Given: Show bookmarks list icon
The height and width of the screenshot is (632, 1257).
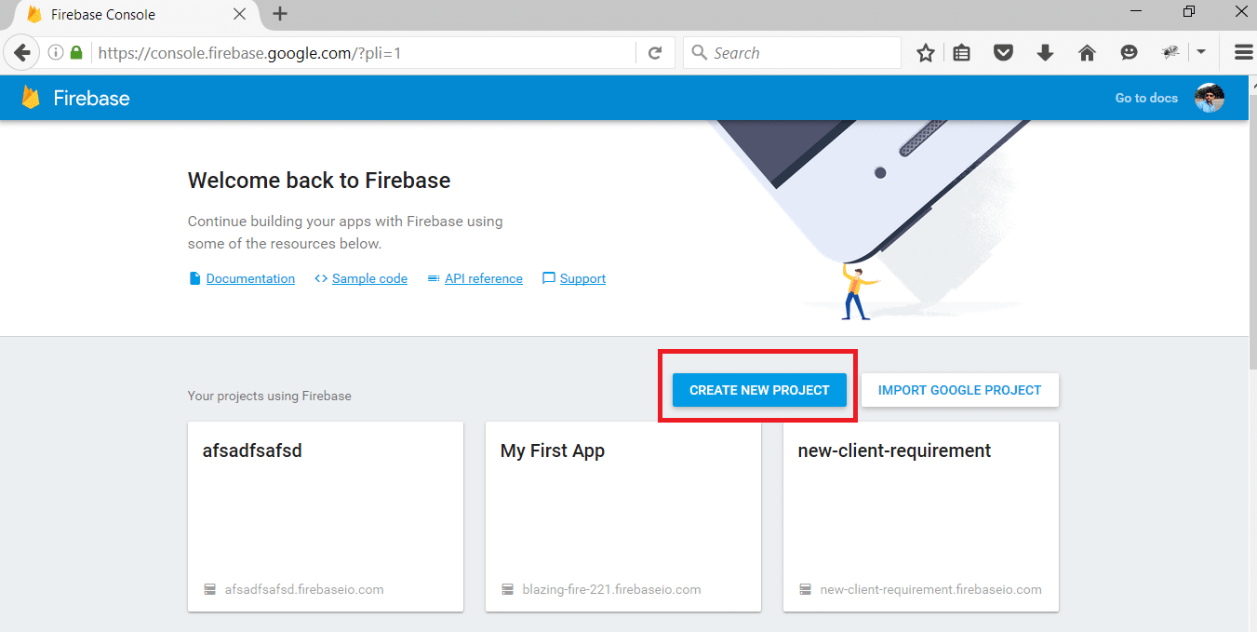Looking at the screenshot, I should 962,53.
